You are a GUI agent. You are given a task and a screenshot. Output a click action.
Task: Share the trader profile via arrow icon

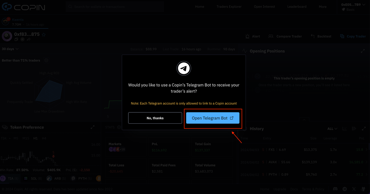click(29, 39)
